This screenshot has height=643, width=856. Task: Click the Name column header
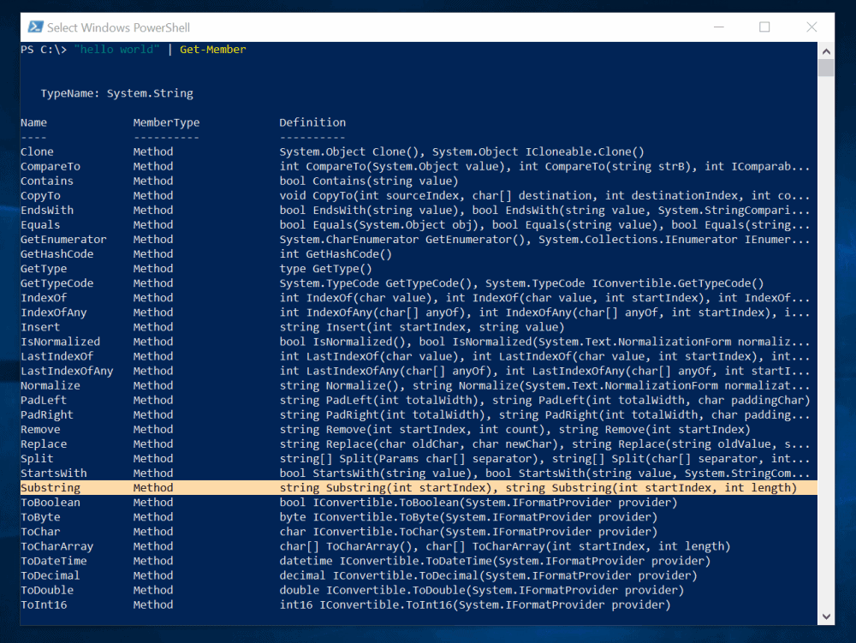coord(33,122)
